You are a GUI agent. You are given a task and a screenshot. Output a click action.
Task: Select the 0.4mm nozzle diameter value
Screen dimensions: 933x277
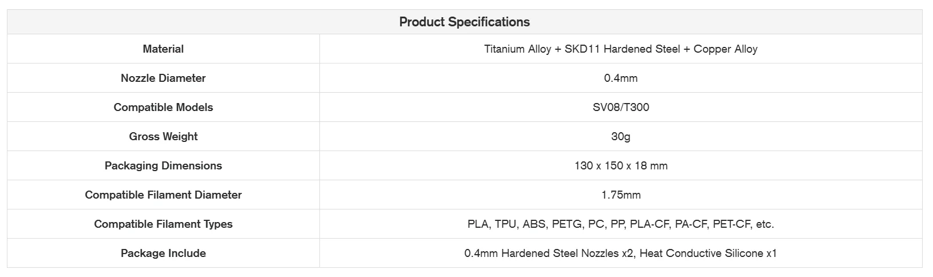pos(620,78)
